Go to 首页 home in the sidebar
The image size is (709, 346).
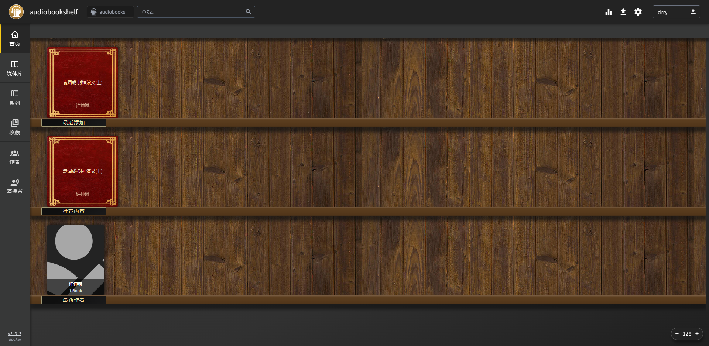15,38
